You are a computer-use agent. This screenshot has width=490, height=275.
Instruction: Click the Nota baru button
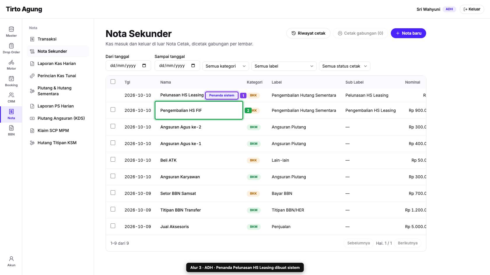point(408,33)
